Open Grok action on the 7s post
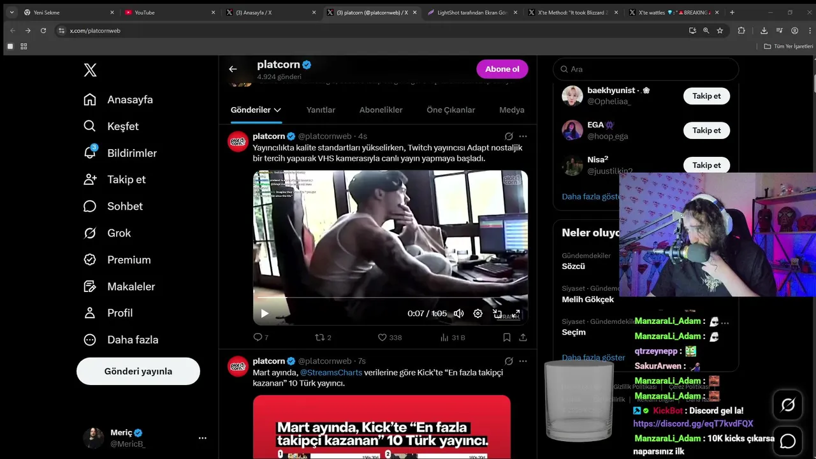Image resolution: width=816 pixels, height=459 pixels. click(509, 361)
